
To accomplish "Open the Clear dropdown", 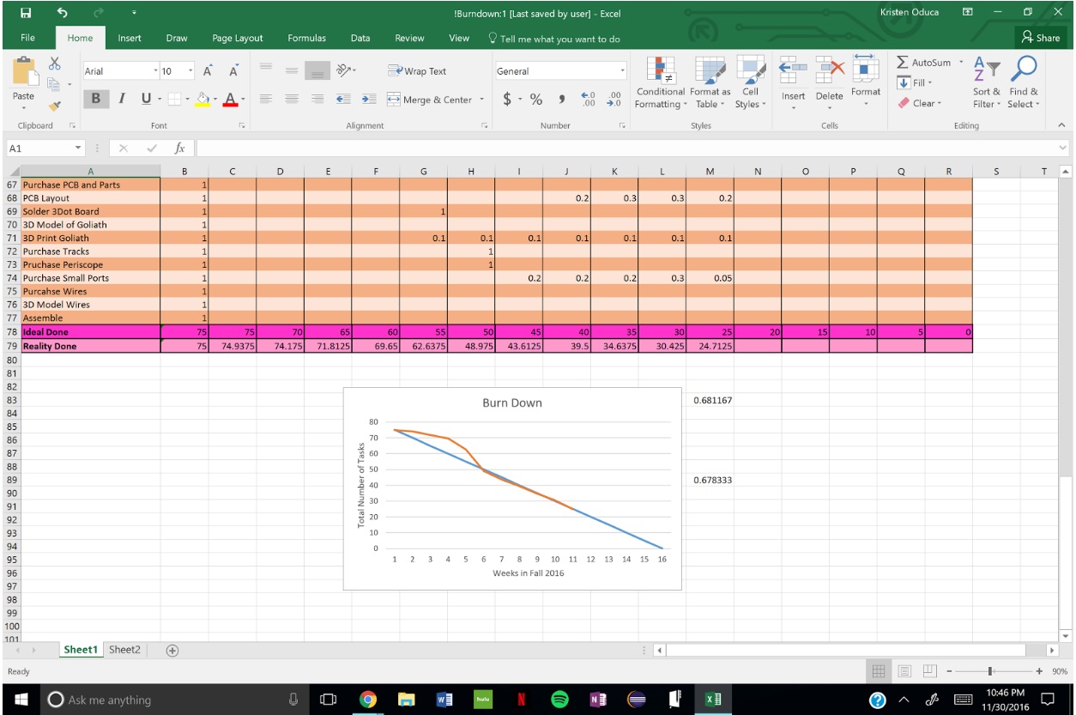I will click(920, 103).
